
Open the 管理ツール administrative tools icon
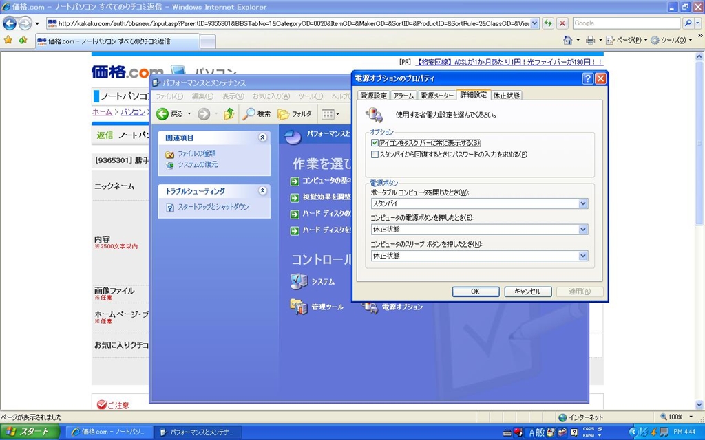pos(299,307)
